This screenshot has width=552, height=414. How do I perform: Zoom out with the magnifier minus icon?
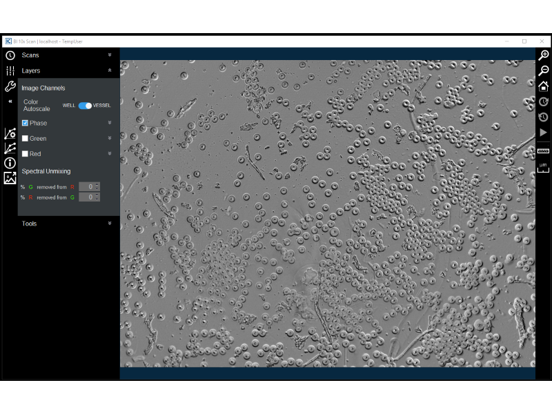point(544,71)
